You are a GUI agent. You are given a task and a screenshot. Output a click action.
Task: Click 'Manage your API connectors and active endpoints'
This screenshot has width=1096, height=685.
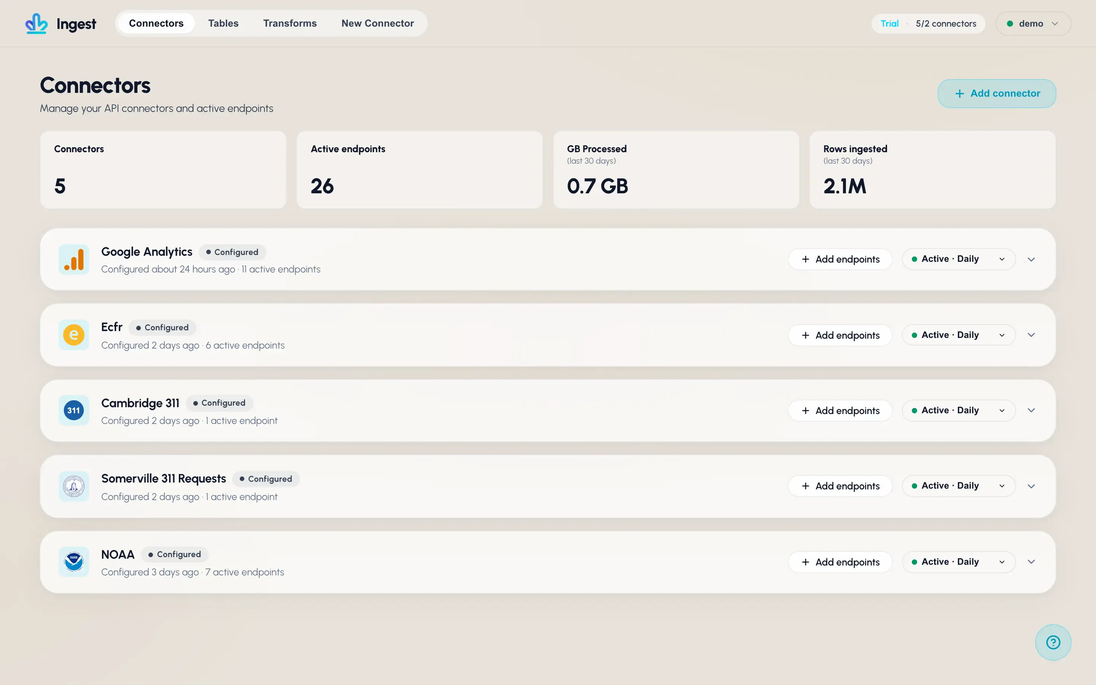coord(157,109)
